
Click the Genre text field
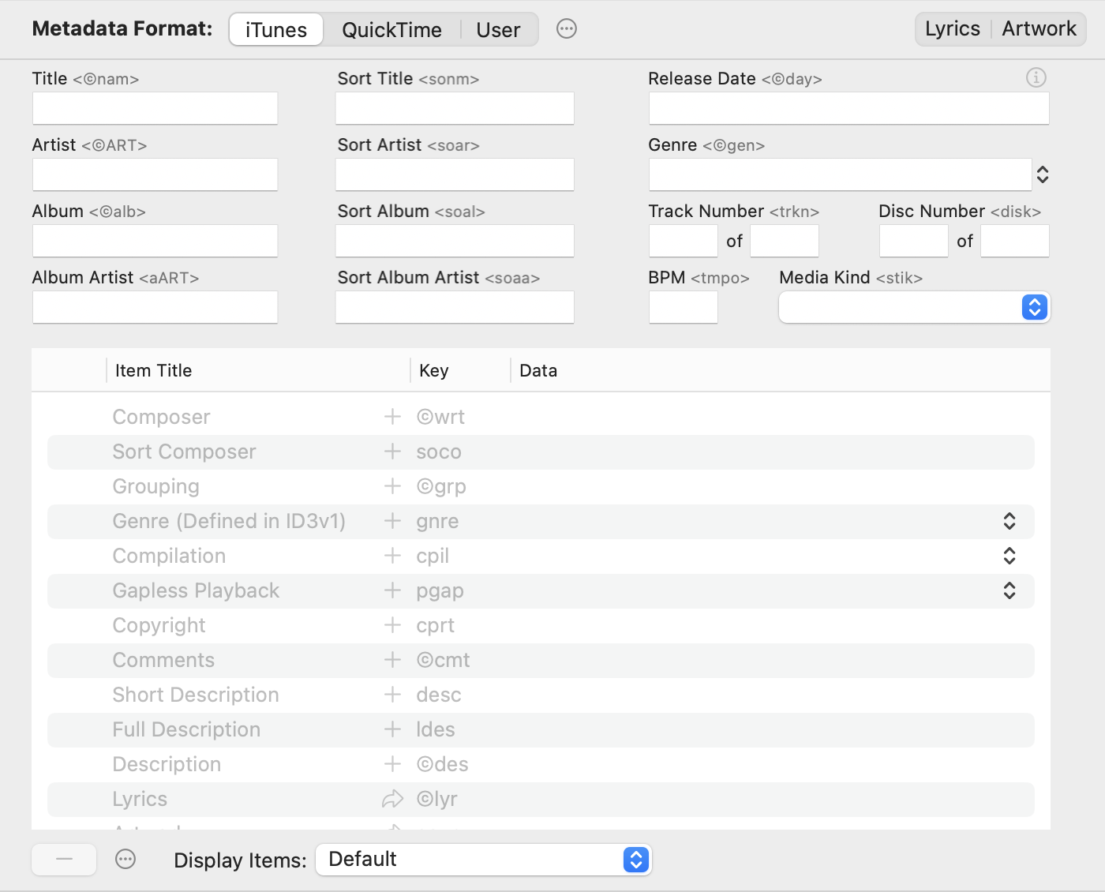tap(840, 174)
